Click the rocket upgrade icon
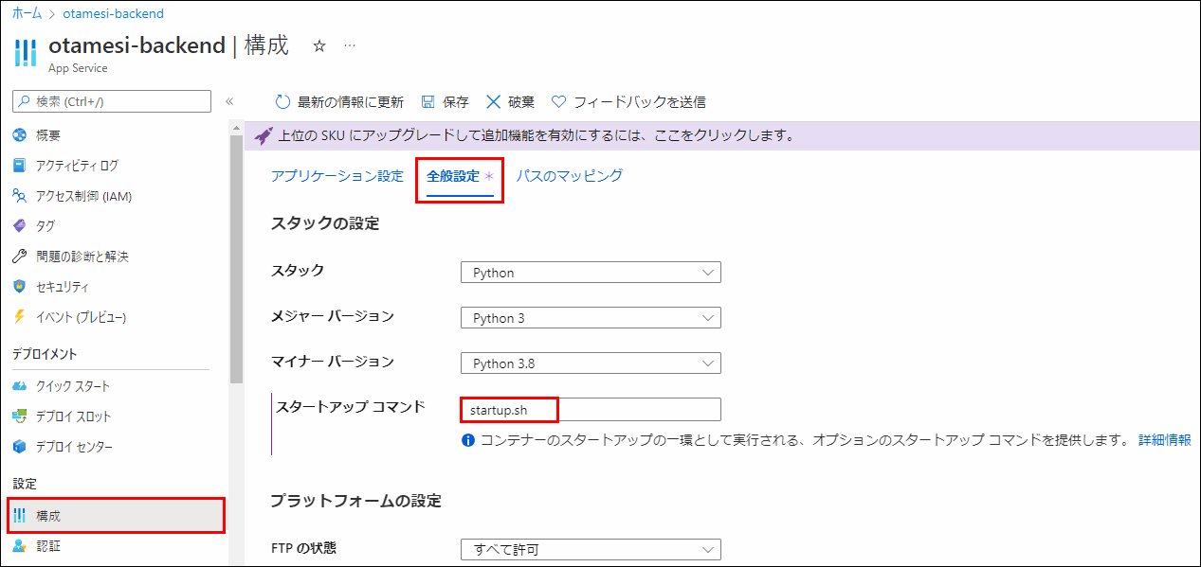 coord(264,135)
